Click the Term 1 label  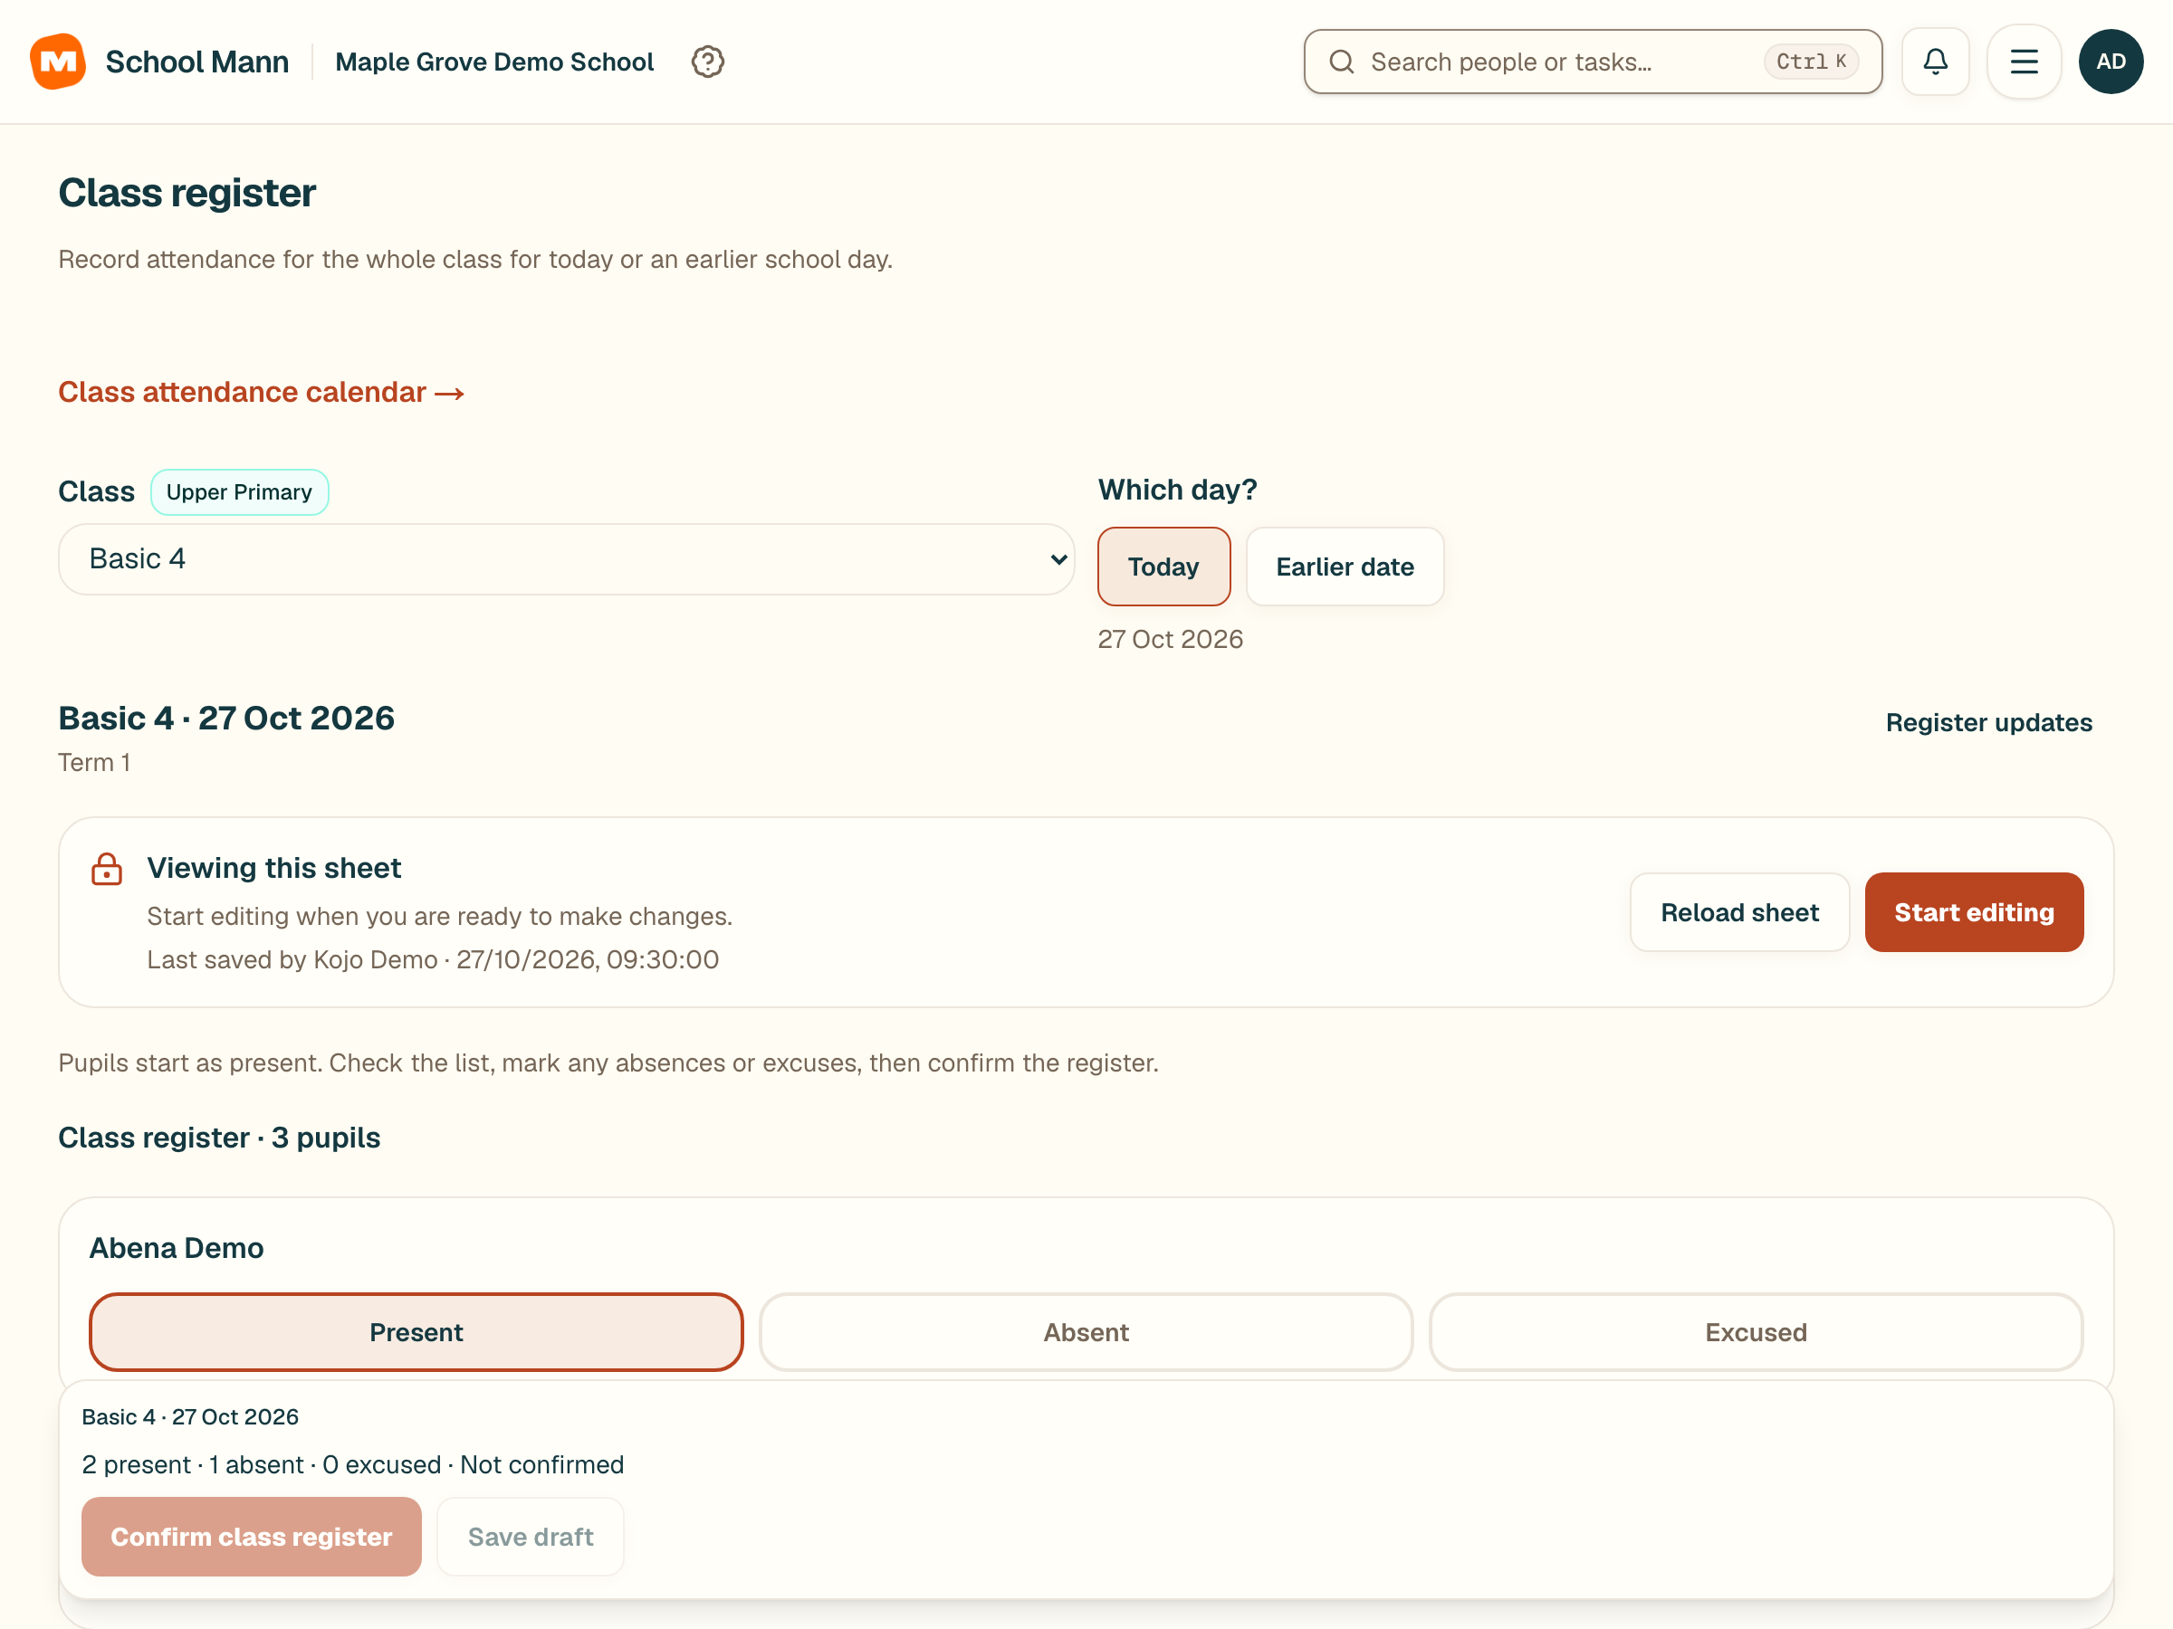pos(93,763)
